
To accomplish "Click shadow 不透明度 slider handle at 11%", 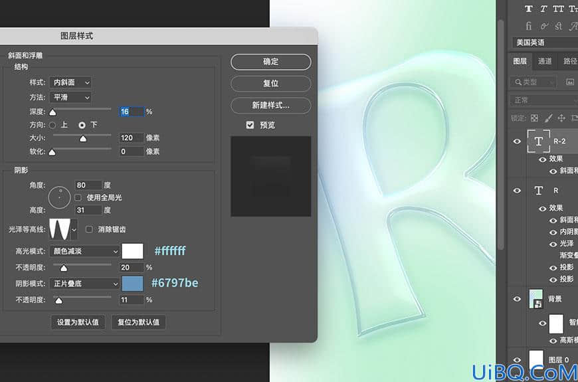I will pos(58,300).
